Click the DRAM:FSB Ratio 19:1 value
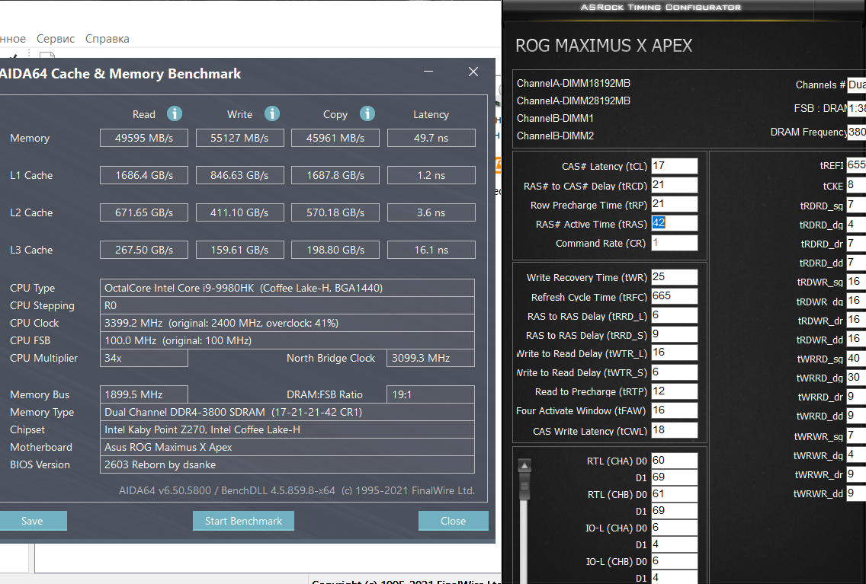This screenshot has height=584, width=866. 430,394
